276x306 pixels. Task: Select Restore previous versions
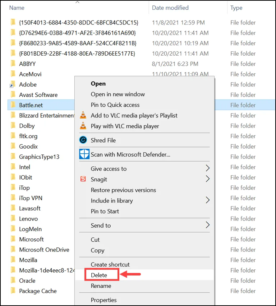[x=123, y=190]
